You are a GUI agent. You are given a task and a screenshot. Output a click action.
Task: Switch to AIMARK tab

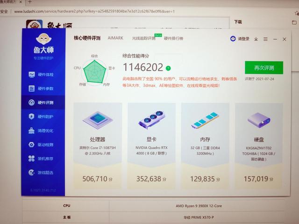point(115,38)
